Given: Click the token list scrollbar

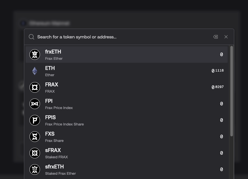Looking at the screenshot, I should (232, 91).
